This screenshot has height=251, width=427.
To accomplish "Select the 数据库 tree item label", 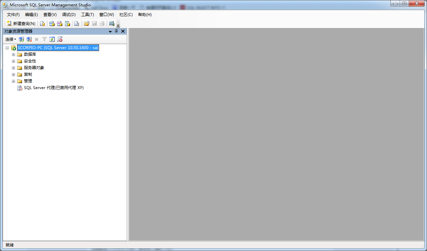I will 30,54.
